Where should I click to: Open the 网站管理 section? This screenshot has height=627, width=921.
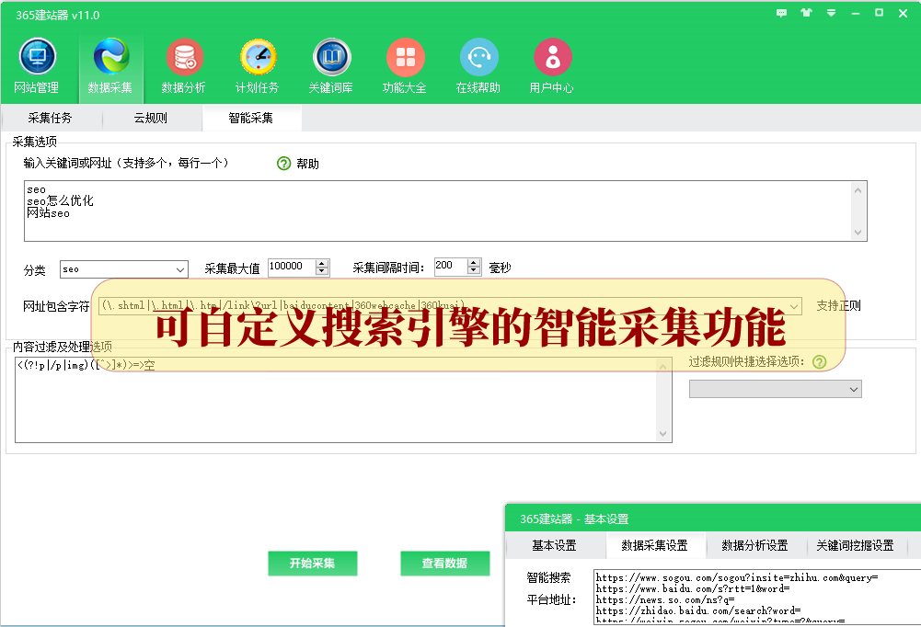pos(37,66)
